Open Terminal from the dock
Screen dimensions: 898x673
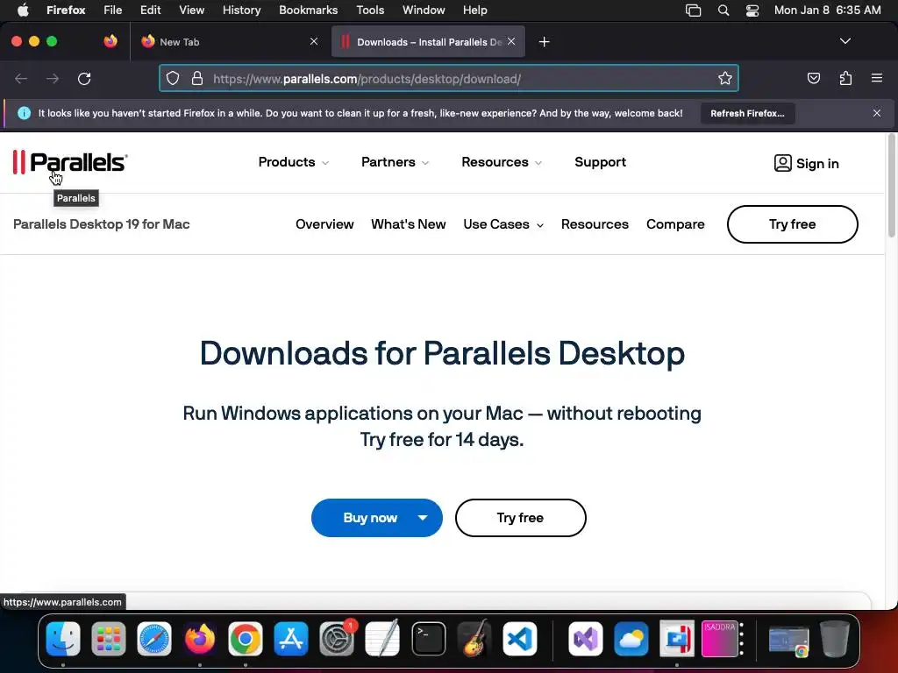click(428, 639)
